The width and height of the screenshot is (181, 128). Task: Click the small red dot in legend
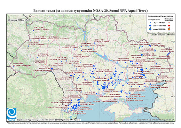click(169, 23)
